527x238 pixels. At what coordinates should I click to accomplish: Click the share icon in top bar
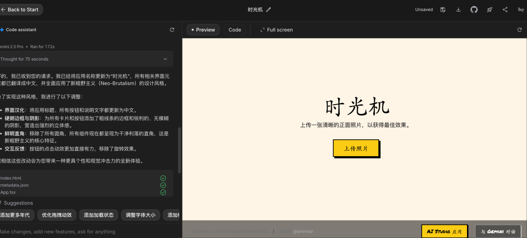[x=505, y=9]
